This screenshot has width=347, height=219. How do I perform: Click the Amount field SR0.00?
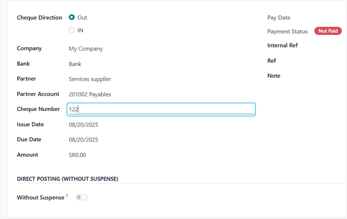pos(77,155)
